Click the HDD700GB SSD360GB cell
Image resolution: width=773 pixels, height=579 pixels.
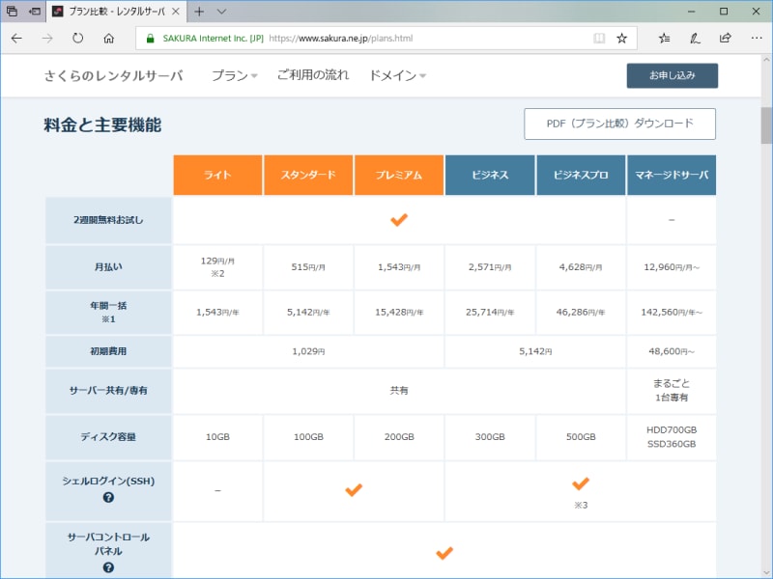click(672, 437)
